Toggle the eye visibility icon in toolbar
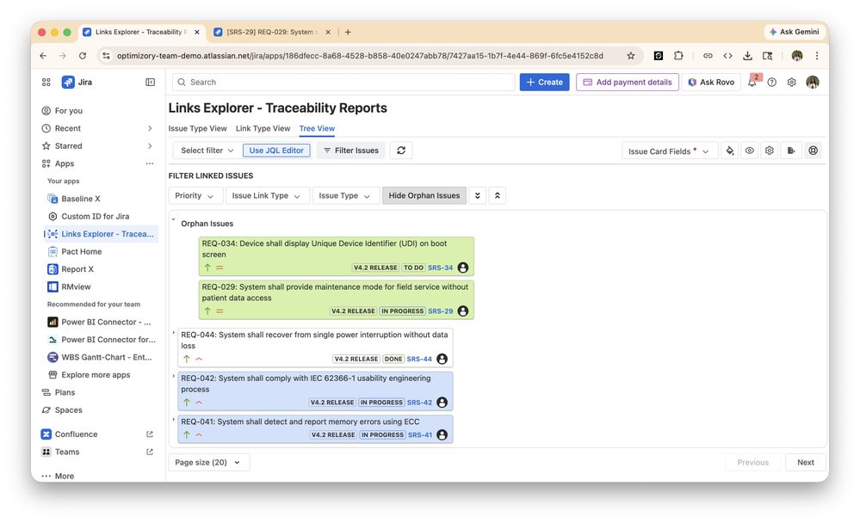This screenshot has height=523, width=860. click(749, 151)
